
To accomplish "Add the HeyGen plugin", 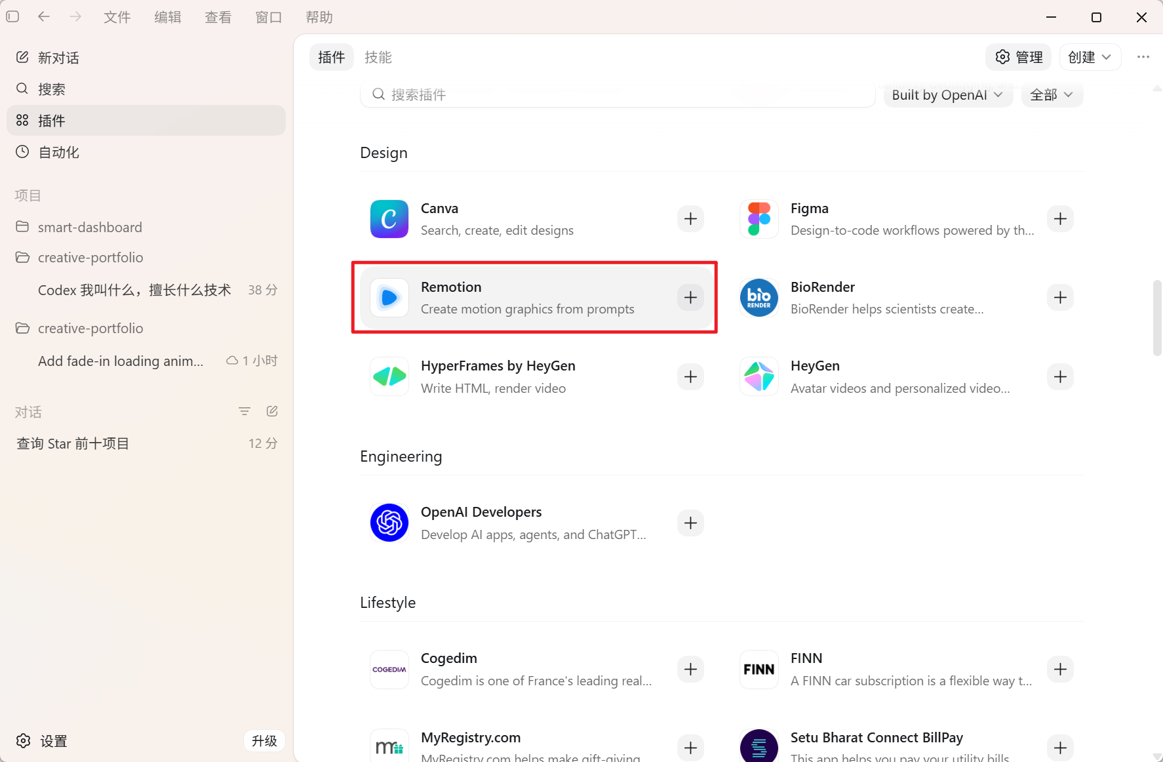I will click(x=1060, y=377).
